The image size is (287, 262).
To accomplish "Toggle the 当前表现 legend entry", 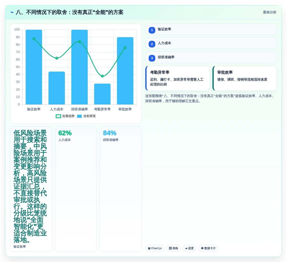I will pyautogui.click(x=86, y=116).
